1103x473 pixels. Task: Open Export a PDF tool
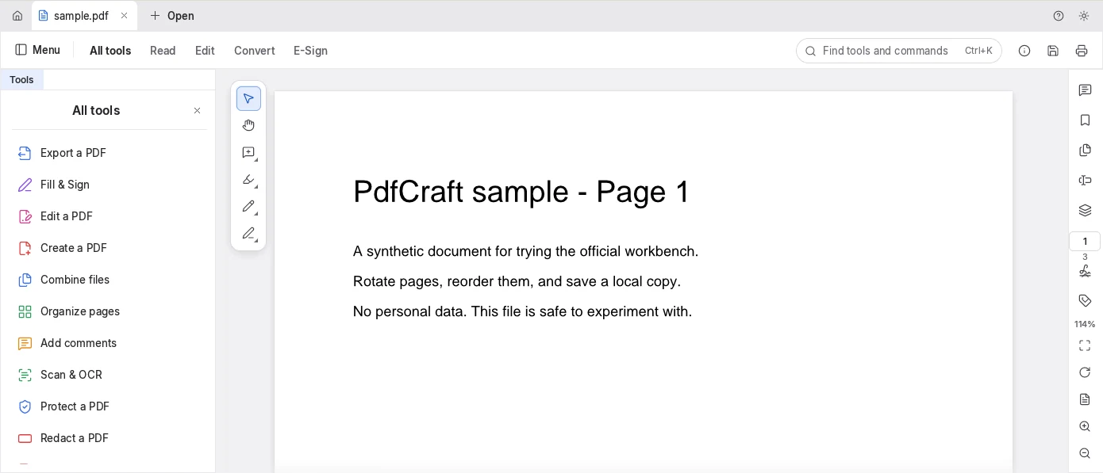[x=108, y=153]
